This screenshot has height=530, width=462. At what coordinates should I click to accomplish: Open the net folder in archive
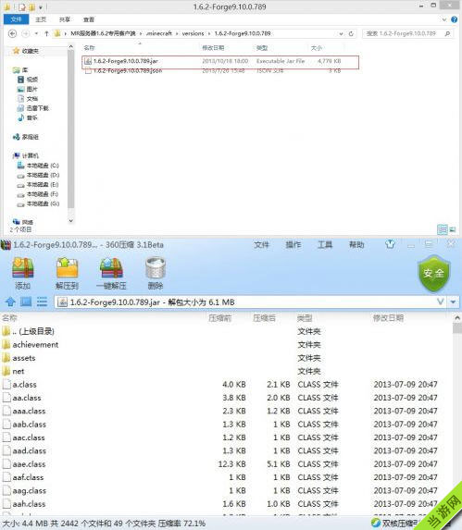pyautogui.click(x=19, y=371)
